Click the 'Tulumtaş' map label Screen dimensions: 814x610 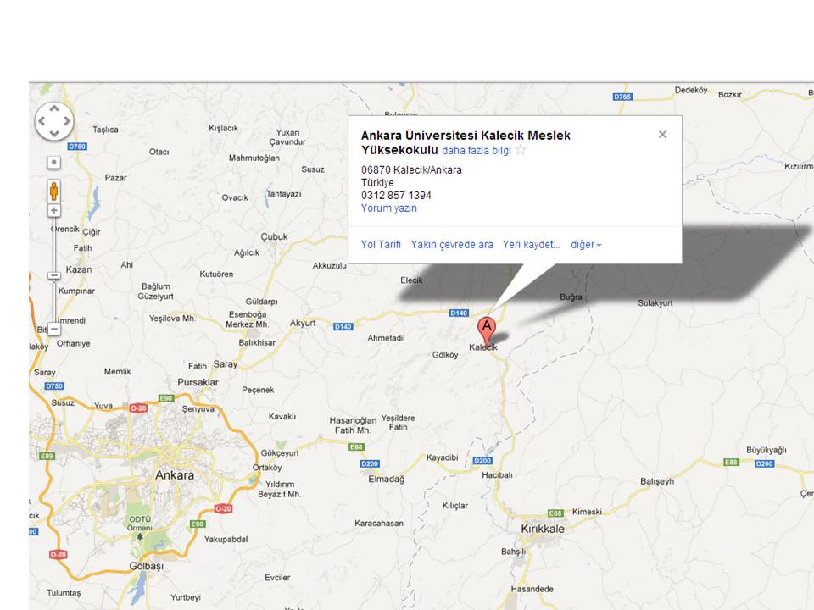(x=64, y=593)
